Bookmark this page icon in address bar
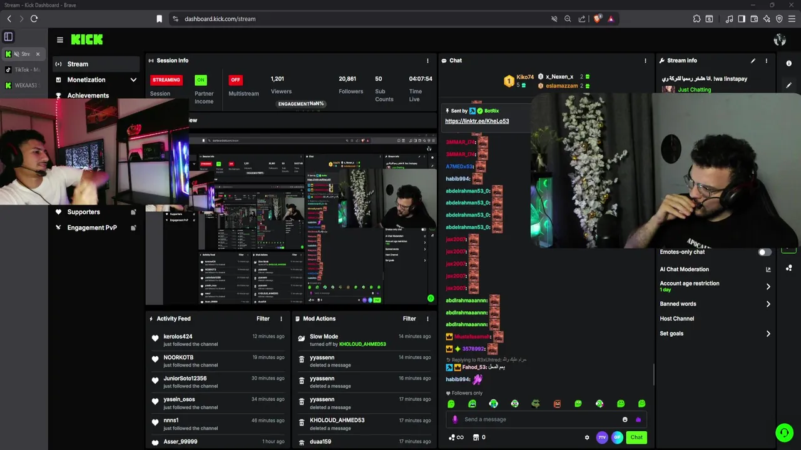The height and width of the screenshot is (450, 801). tap(160, 19)
